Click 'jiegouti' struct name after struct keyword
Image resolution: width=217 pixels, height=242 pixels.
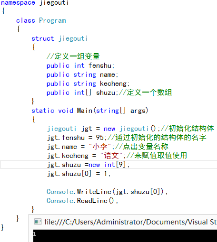pos(73,39)
